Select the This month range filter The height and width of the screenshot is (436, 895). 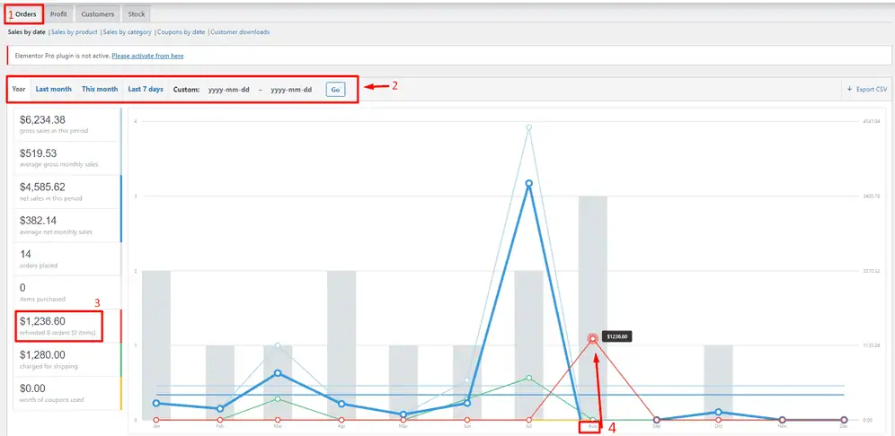click(100, 89)
